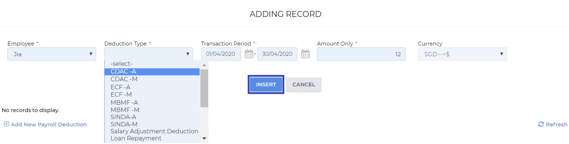Screen dimensions: 569x144
Task: Select CDAC -A deduction option
Action: pyautogui.click(x=152, y=72)
